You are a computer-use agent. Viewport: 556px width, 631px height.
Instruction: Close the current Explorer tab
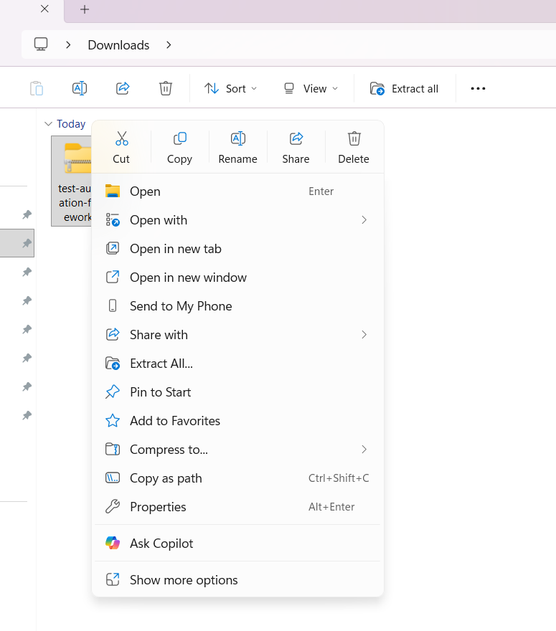coord(44,9)
